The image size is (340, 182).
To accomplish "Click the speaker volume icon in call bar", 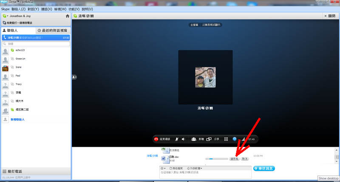I will [x=184, y=139].
